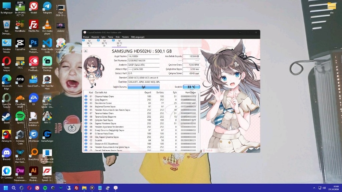Click the Aygıt Yazılımı field value
The image size is (342, 192).
tap(144, 56)
